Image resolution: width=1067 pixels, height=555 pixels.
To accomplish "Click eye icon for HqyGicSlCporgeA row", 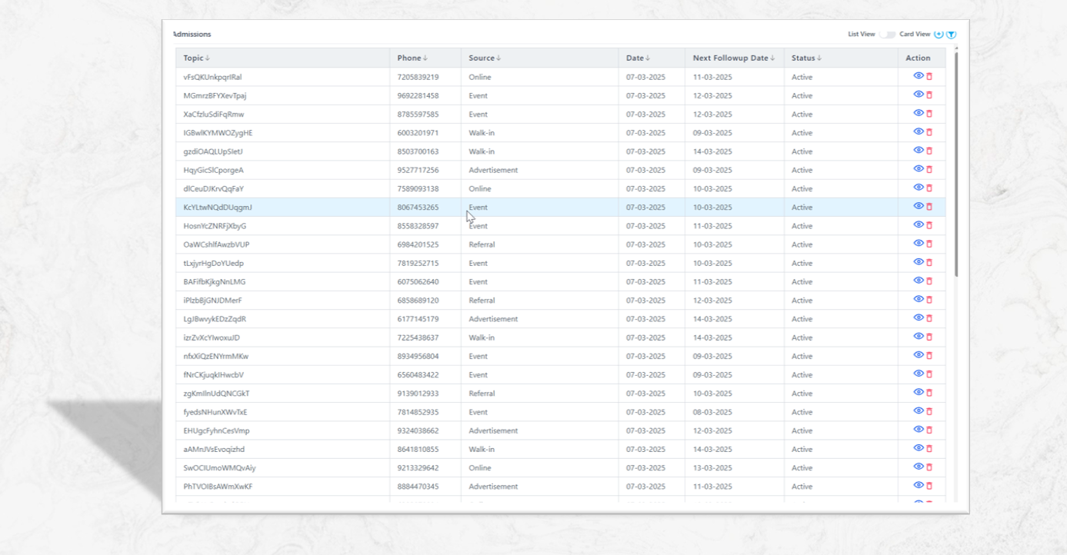I will [919, 169].
